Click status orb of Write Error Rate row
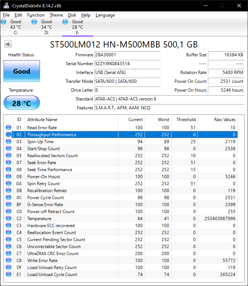 coord(8,260)
